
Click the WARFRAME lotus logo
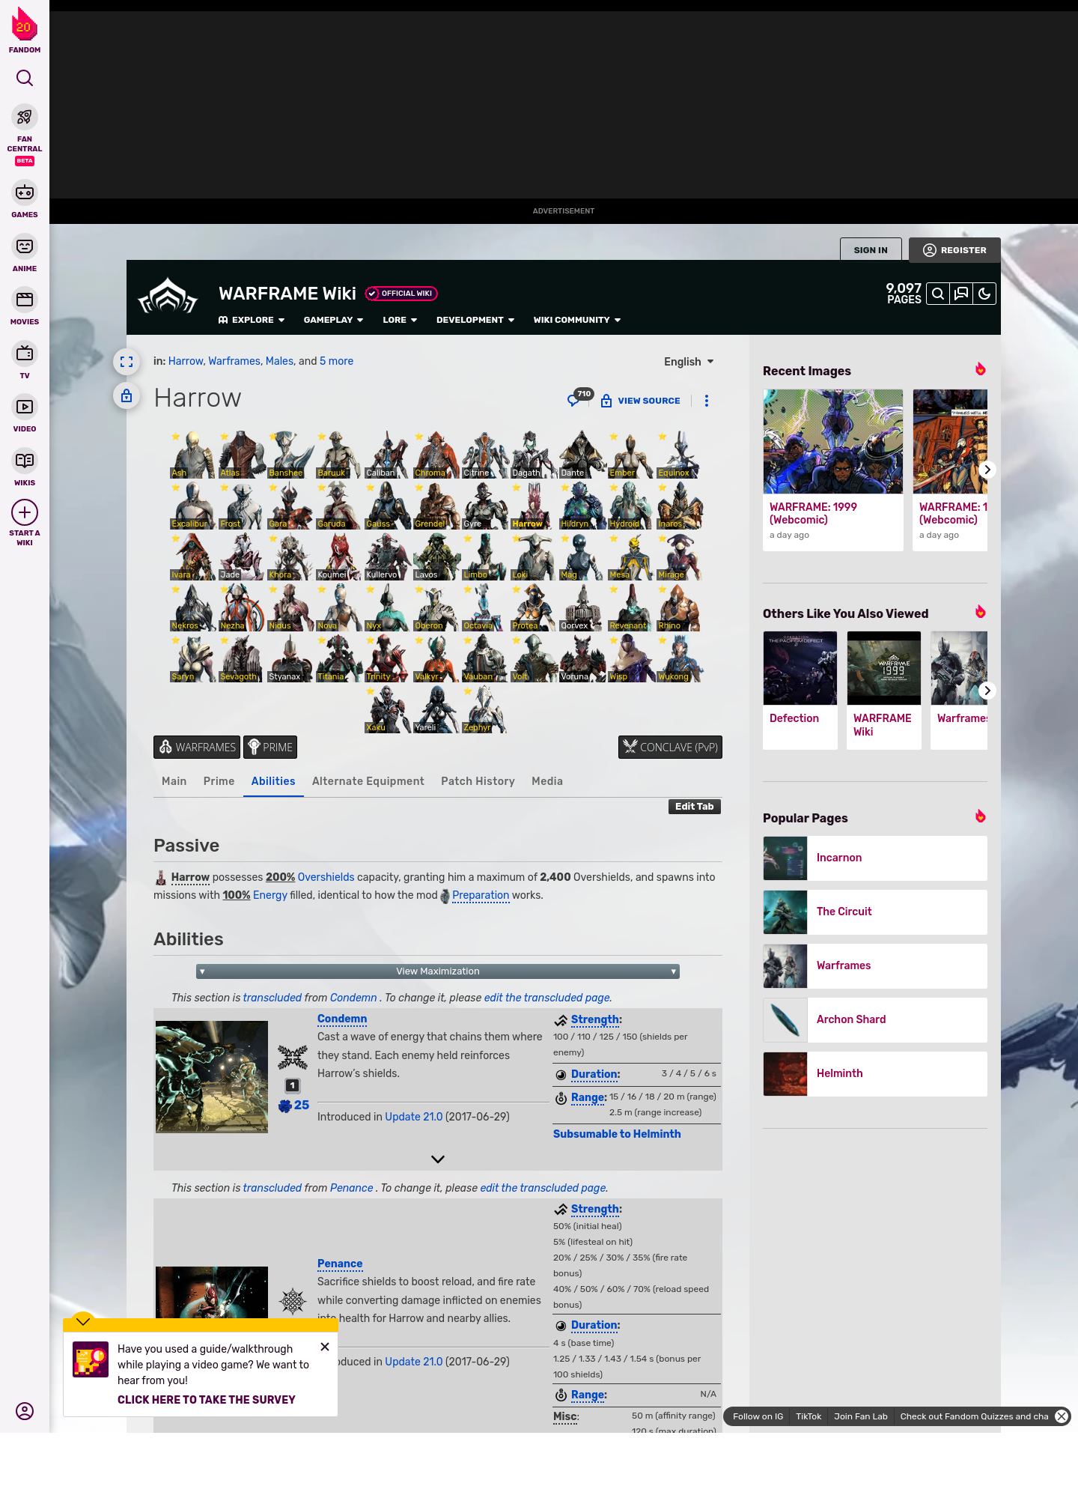(x=168, y=297)
